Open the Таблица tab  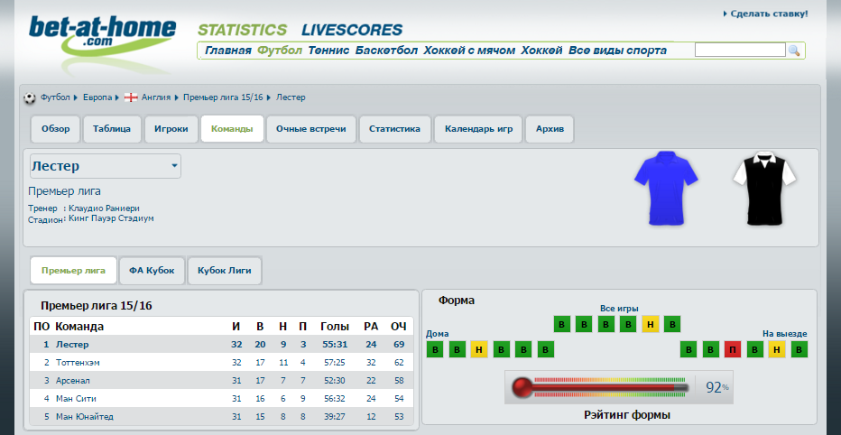click(x=112, y=129)
